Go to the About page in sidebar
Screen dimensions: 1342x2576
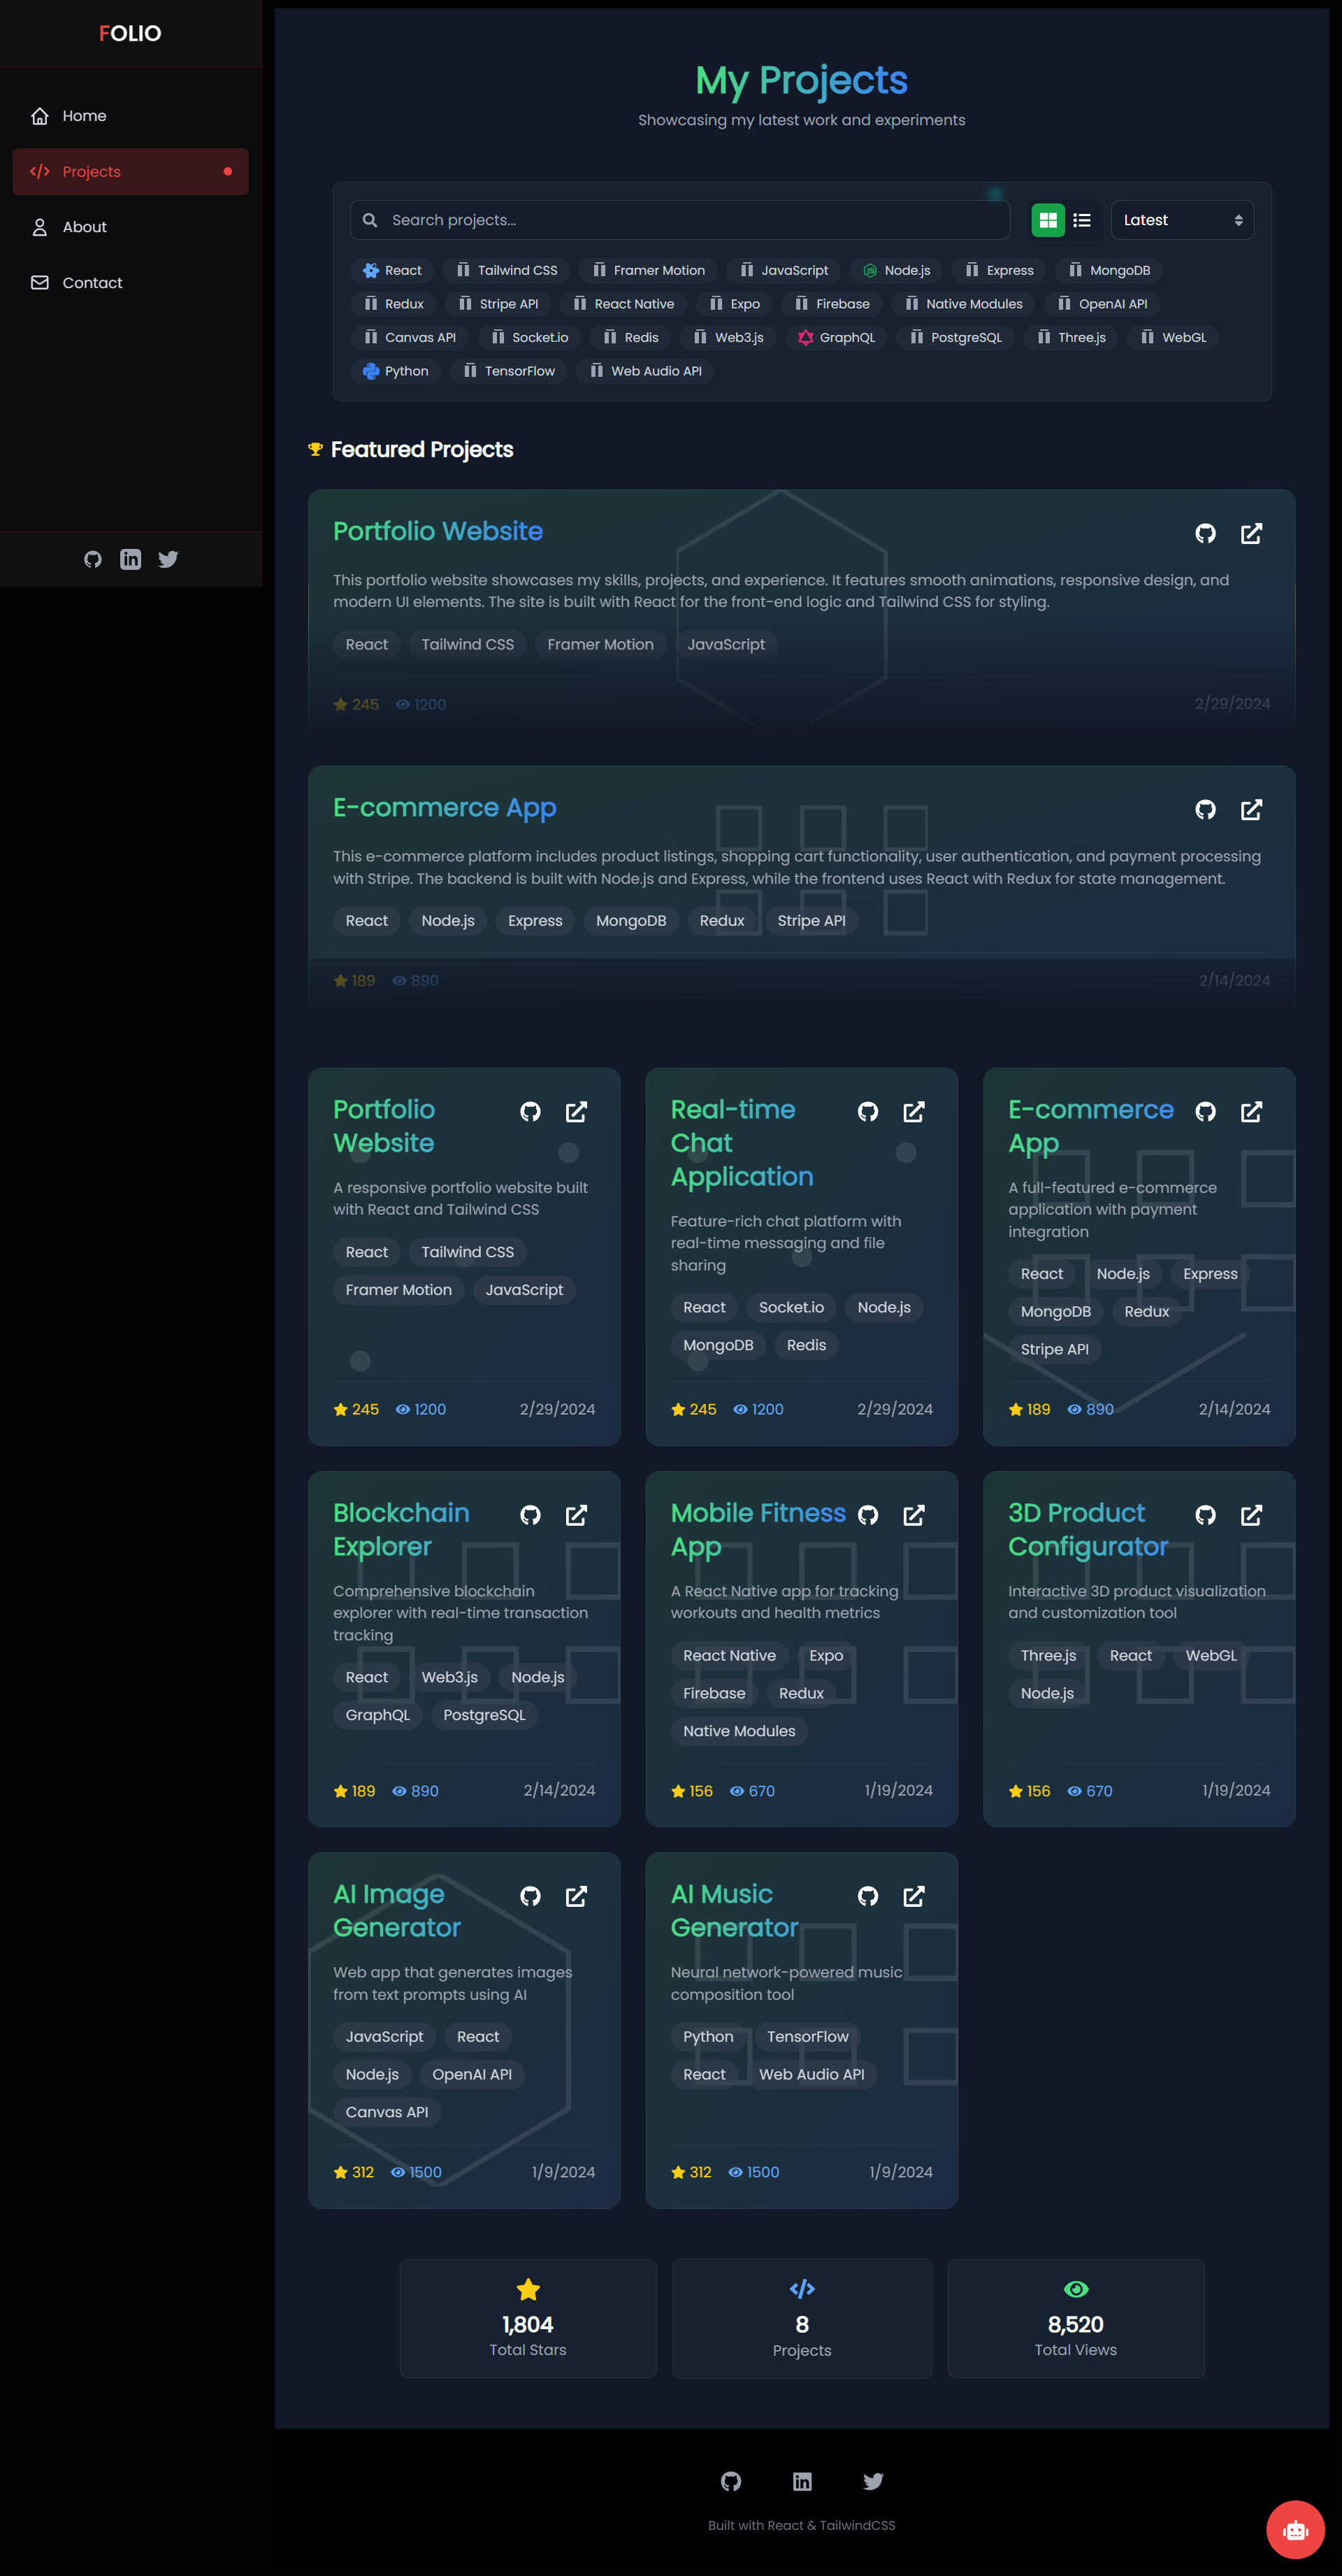(84, 227)
